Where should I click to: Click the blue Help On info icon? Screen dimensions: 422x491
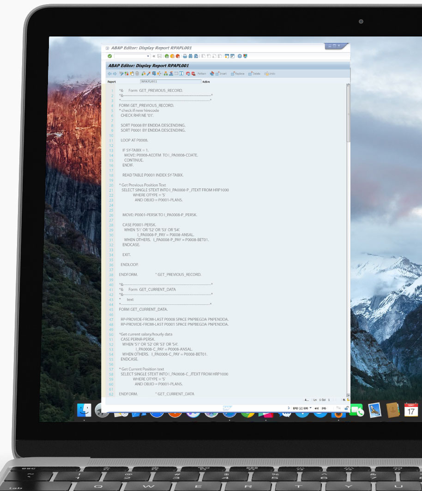coord(181,73)
